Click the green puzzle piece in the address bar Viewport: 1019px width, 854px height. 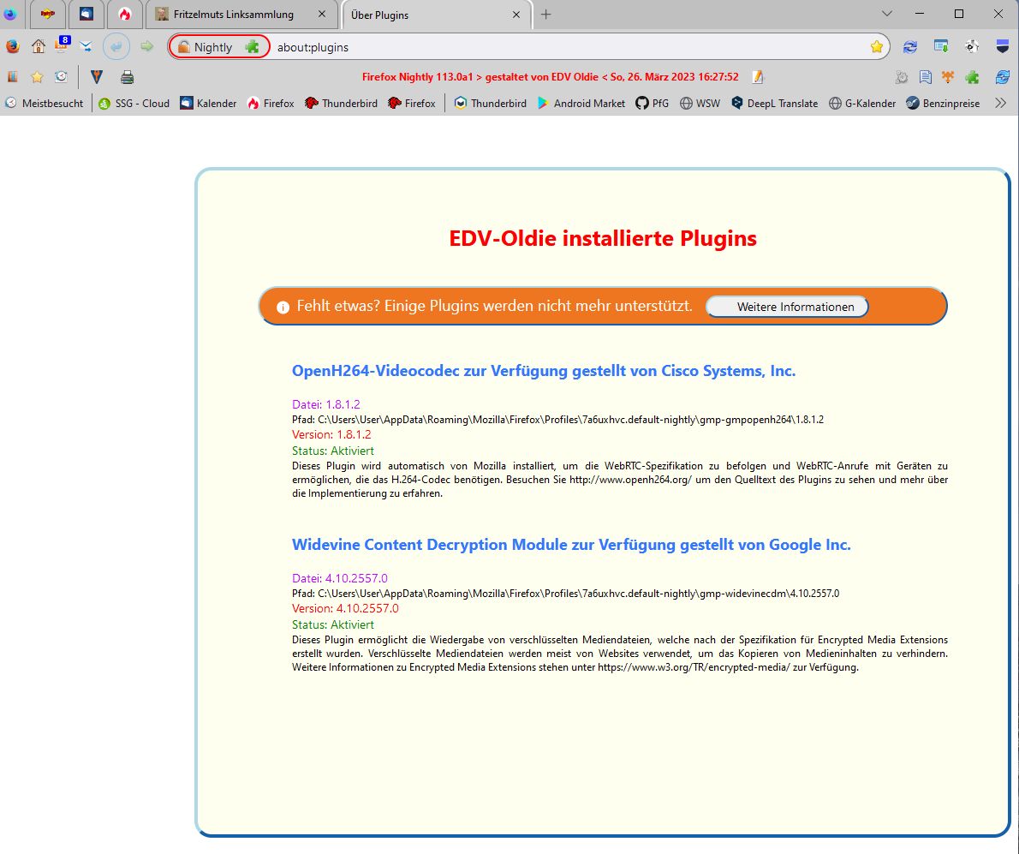coord(252,47)
